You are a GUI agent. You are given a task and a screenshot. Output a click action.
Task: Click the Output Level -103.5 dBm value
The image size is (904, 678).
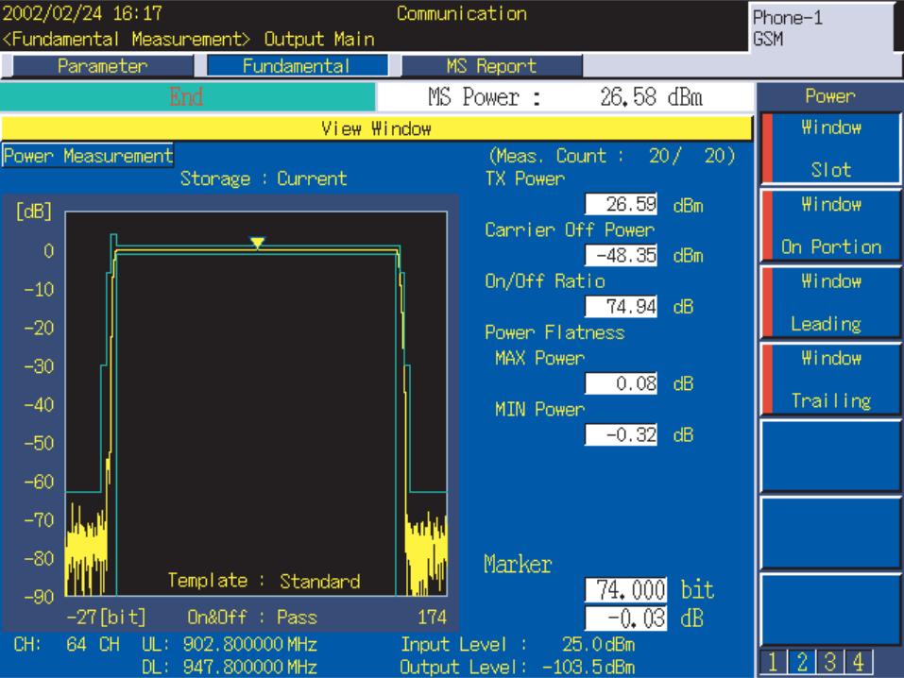pos(518,667)
